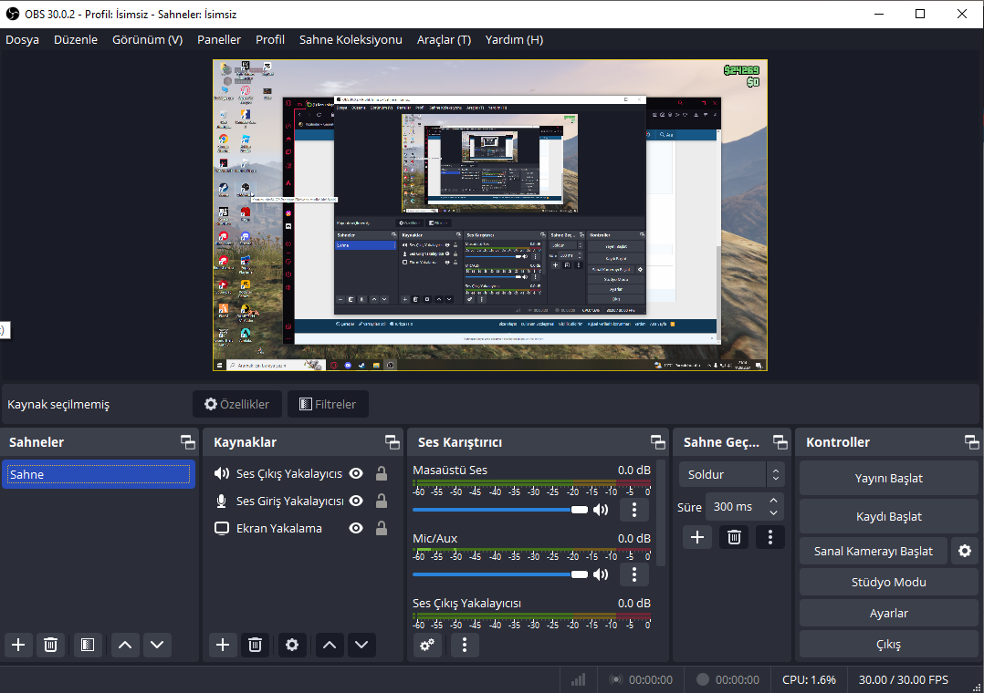Click the Filtreler button
The height and width of the screenshot is (693, 984).
(x=328, y=404)
